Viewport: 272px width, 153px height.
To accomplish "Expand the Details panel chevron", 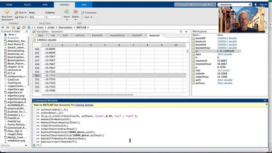I will pos(26,145).
